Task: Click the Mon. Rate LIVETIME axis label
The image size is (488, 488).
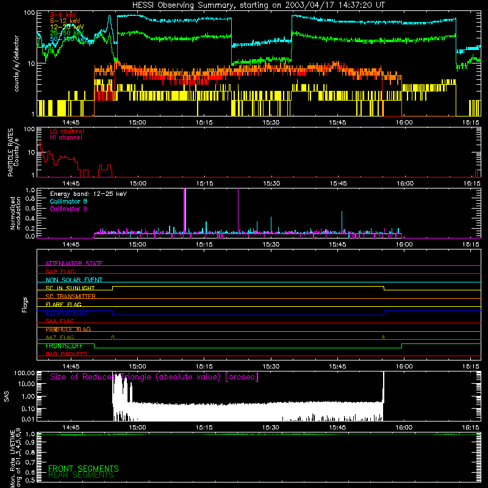Action: click(x=16, y=457)
